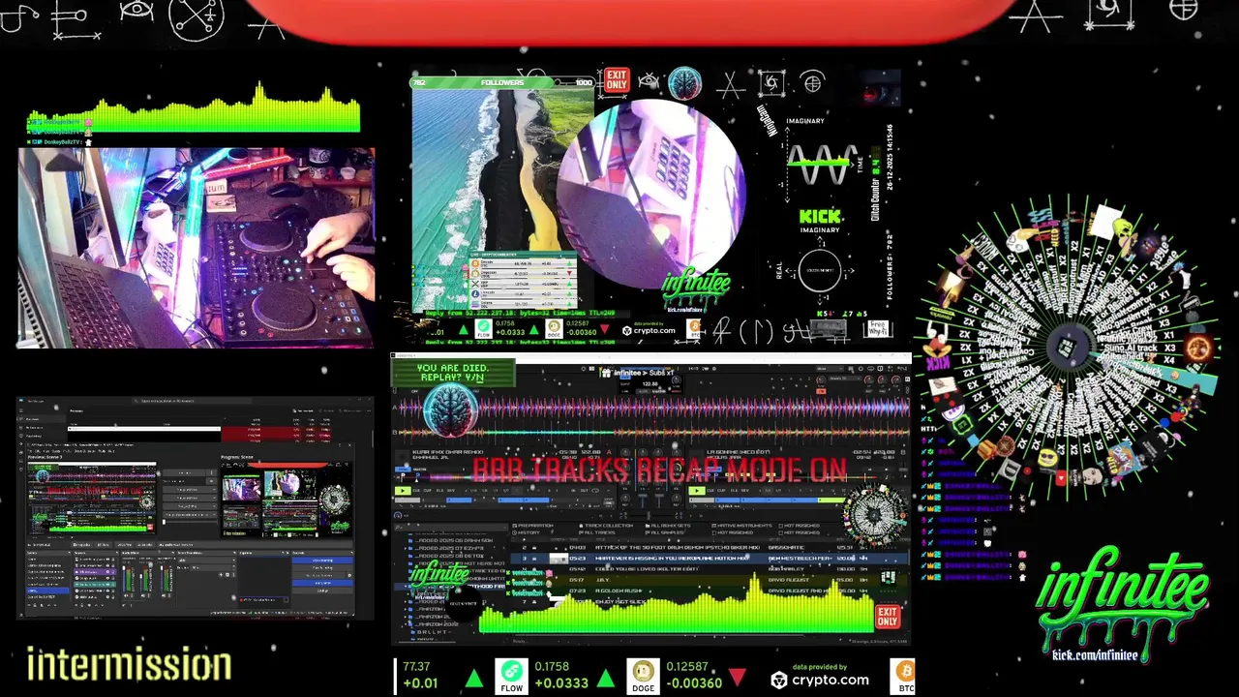Viewport: 1239px width, 697px height.
Task: Select track 'Whatever Is Missing In You' row
Action: (x=709, y=559)
